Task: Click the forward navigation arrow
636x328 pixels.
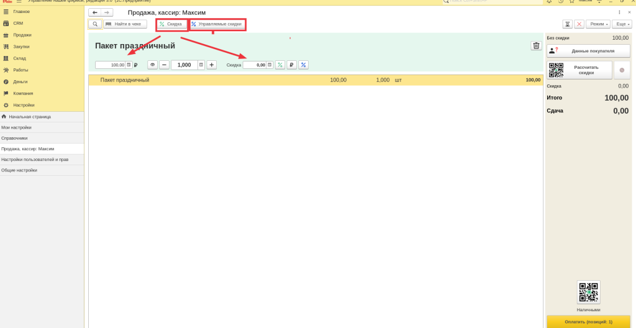Action: 107,12
